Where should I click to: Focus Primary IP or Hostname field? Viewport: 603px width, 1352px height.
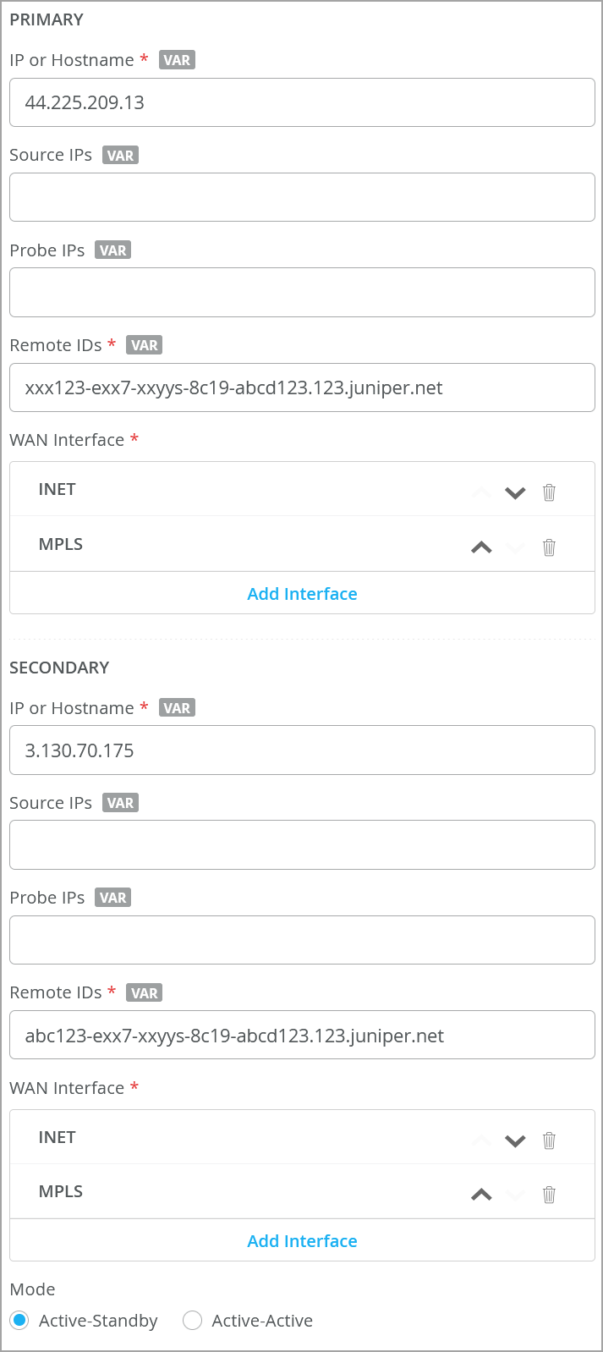(302, 102)
